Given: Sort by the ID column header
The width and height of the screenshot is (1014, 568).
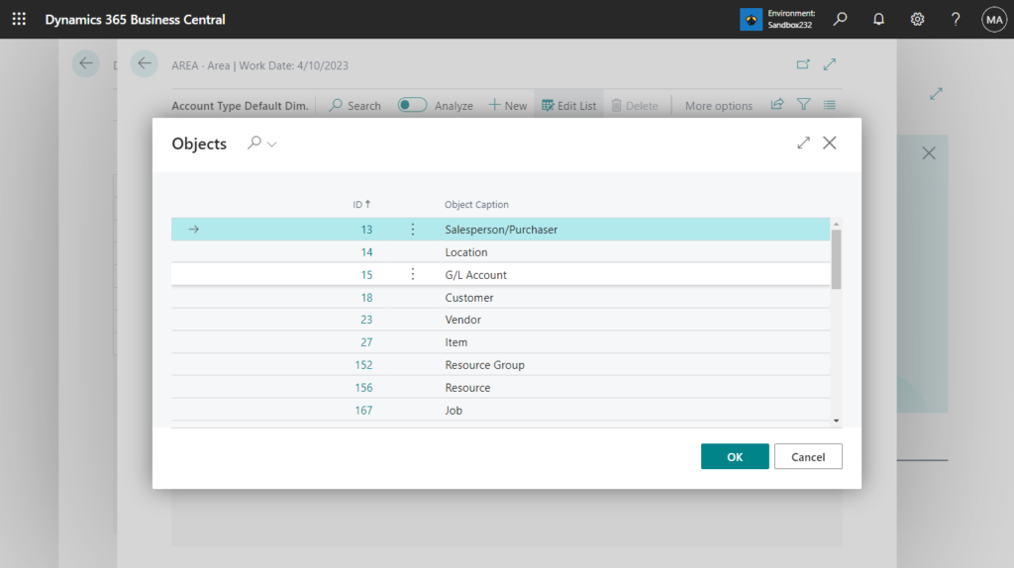Looking at the screenshot, I should [x=361, y=204].
